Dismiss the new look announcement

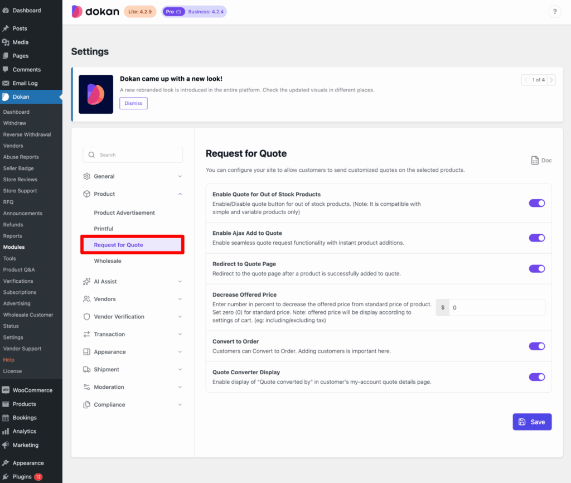point(133,103)
